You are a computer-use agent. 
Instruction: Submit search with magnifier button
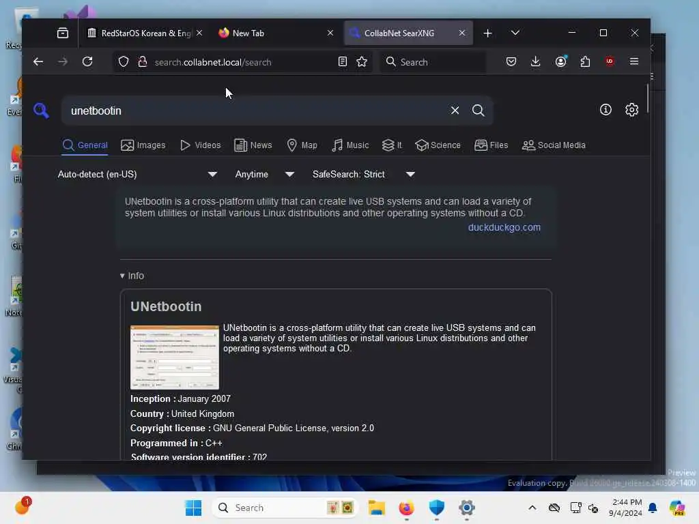(479, 110)
